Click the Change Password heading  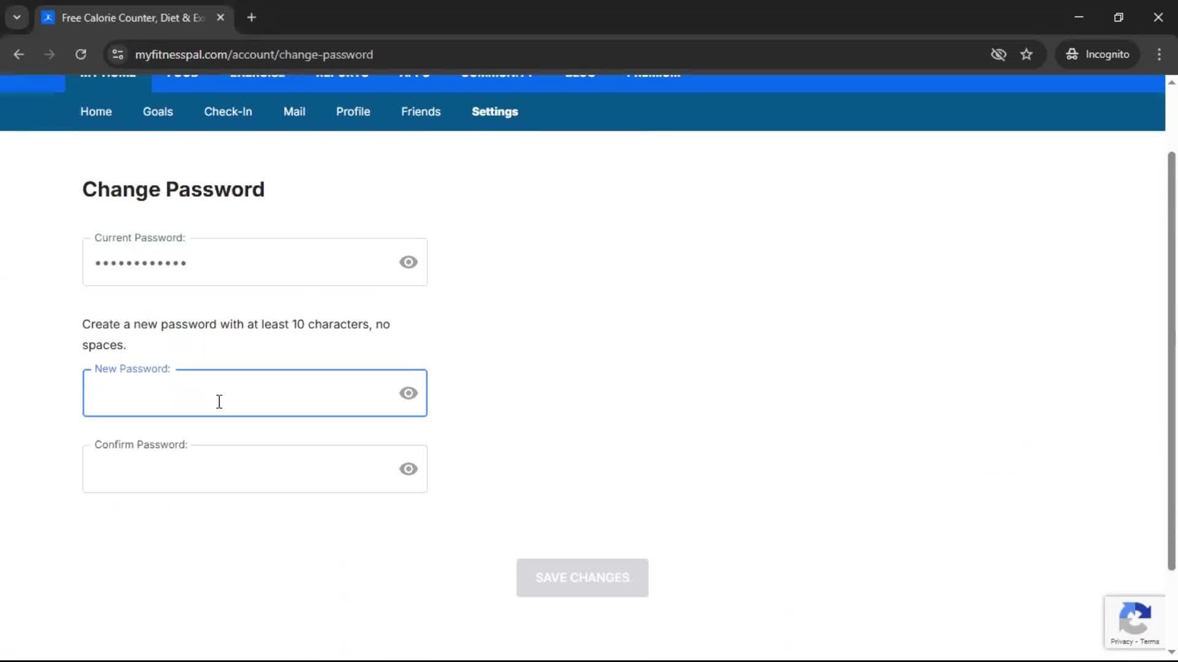[x=173, y=189]
